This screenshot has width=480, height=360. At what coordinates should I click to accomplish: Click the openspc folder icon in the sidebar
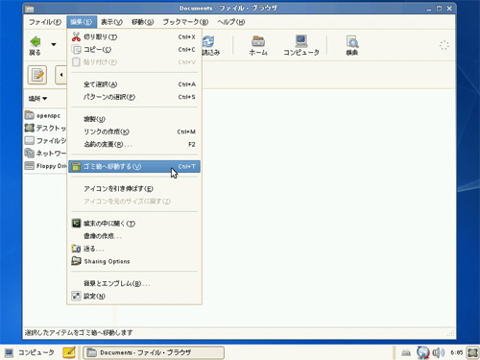click(30, 115)
